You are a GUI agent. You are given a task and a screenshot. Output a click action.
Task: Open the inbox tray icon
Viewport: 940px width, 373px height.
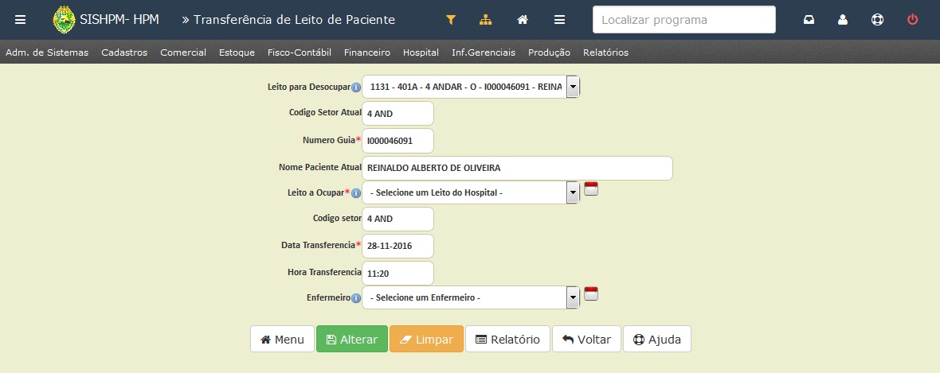point(809,20)
